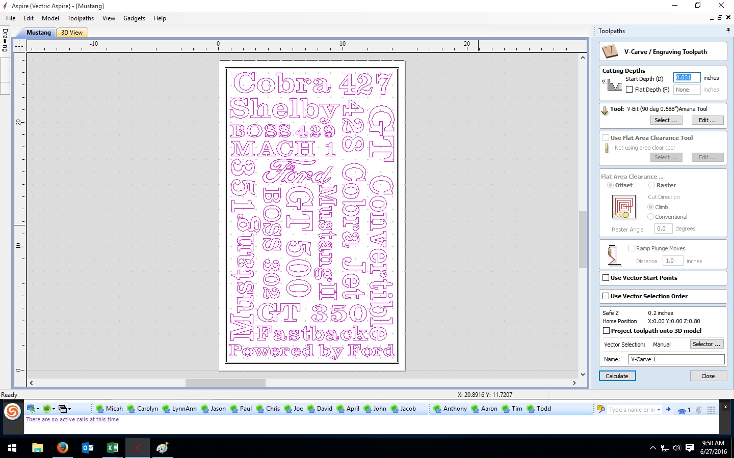Open the Gadgets menu
Viewport: 734px width, 458px height.
(134, 18)
